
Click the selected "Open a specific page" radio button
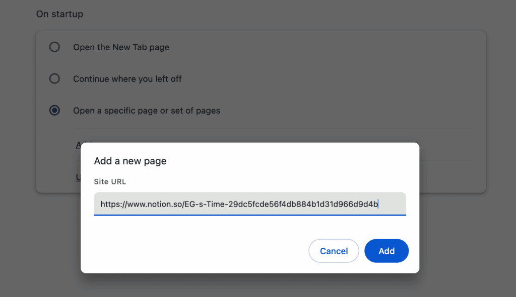(x=54, y=111)
